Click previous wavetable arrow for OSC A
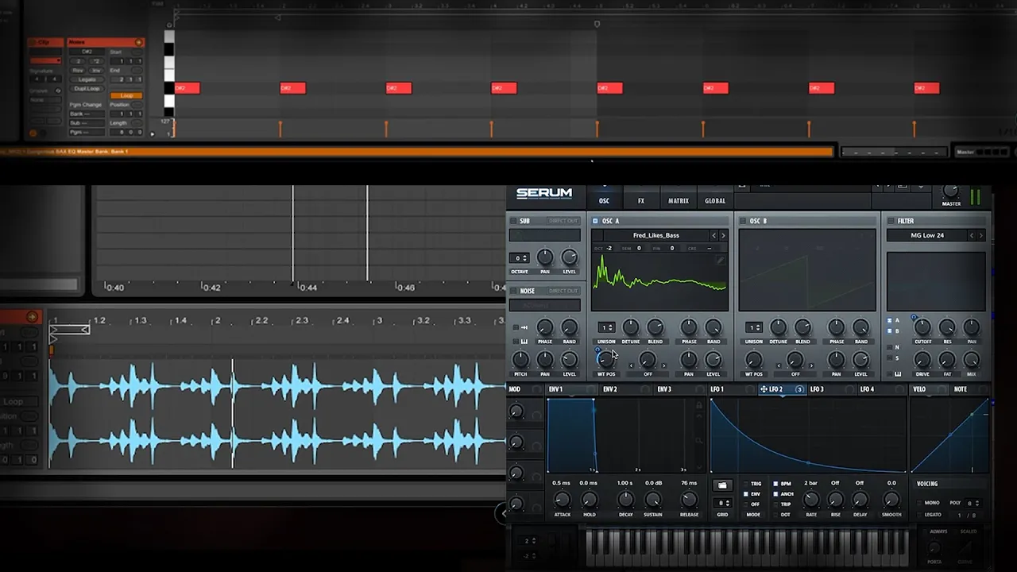The height and width of the screenshot is (572, 1017). 713,235
